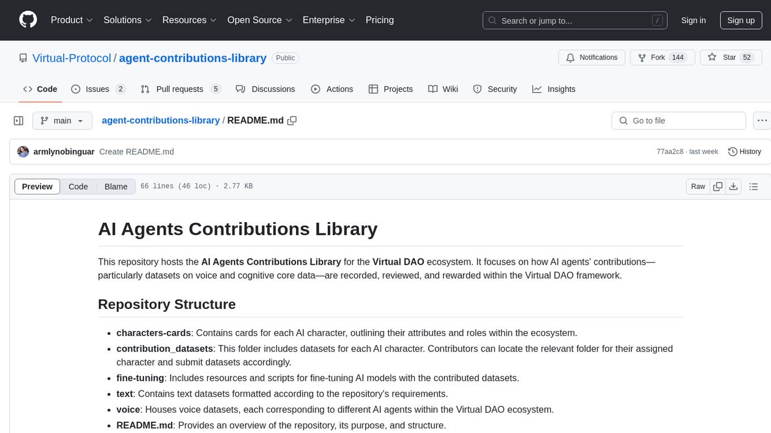Open the Raw file view
Screen dimensions: 771x433
tap(698, 186)
